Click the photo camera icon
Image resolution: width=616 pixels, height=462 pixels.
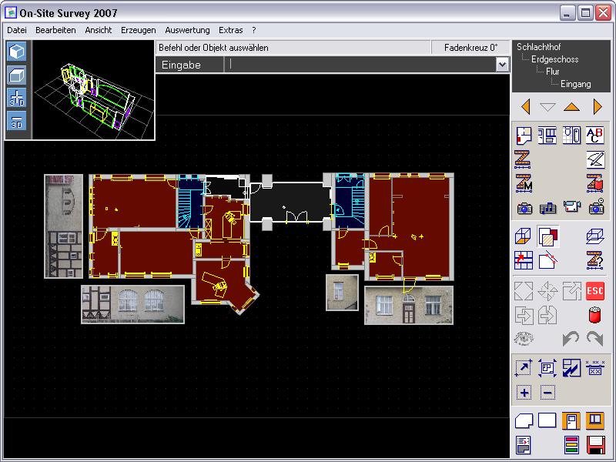pos(524,208)
